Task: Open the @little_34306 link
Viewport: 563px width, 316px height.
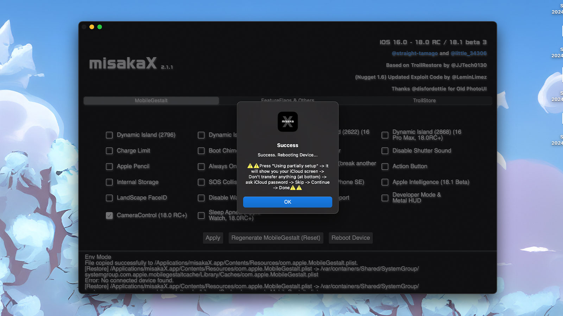Action: [469, 53]
